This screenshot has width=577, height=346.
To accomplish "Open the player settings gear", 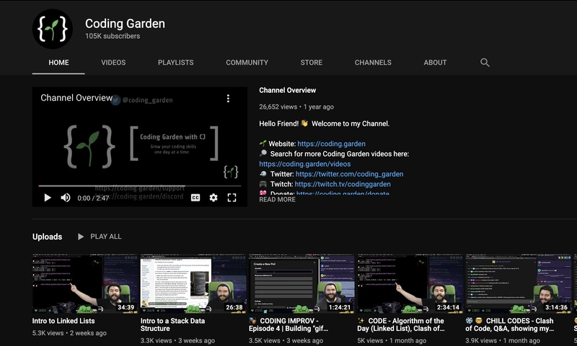I will pyautogui.click(x=213, y=198).
